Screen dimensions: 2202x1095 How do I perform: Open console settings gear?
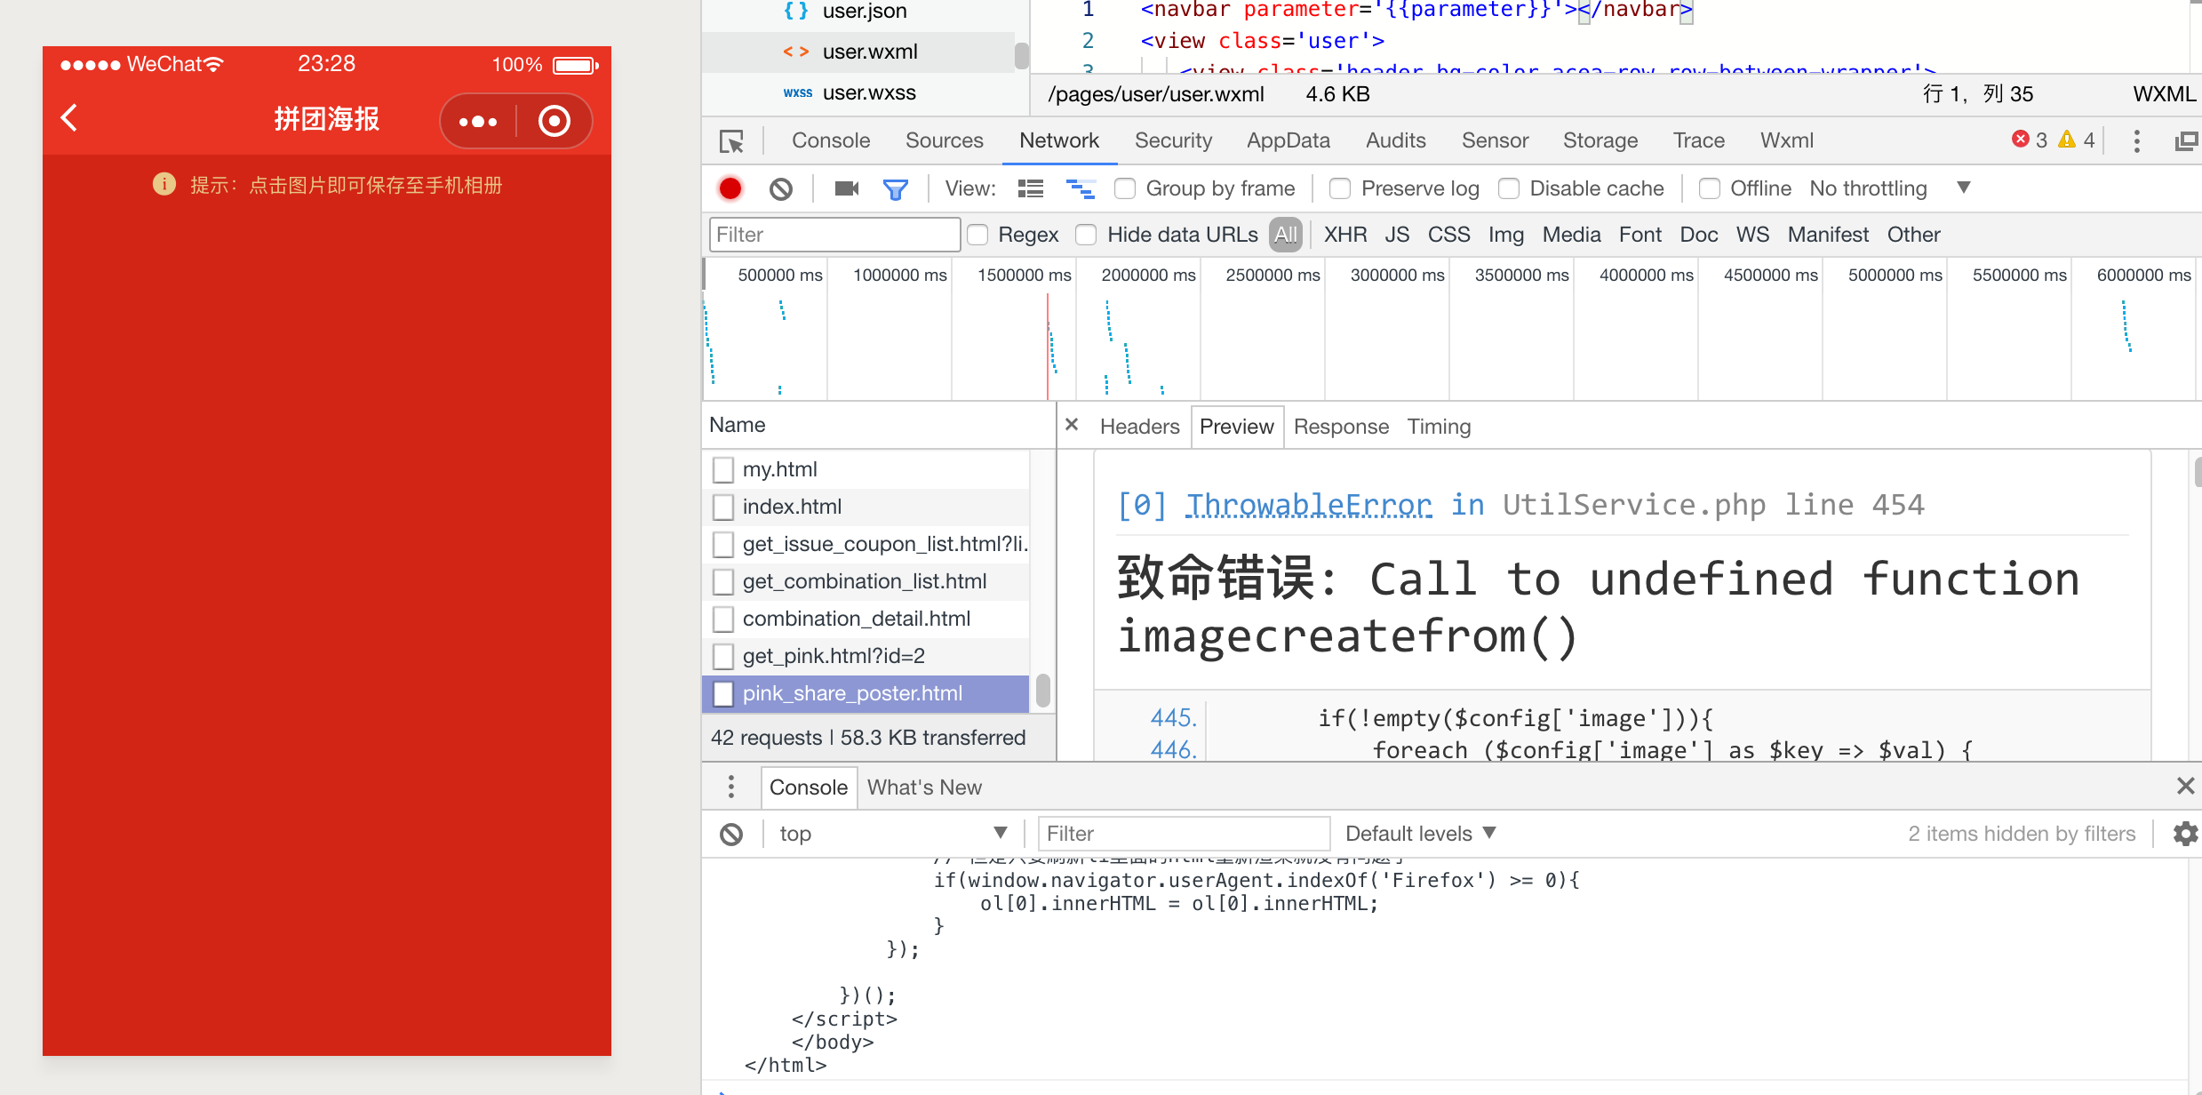click(2185, 834)
